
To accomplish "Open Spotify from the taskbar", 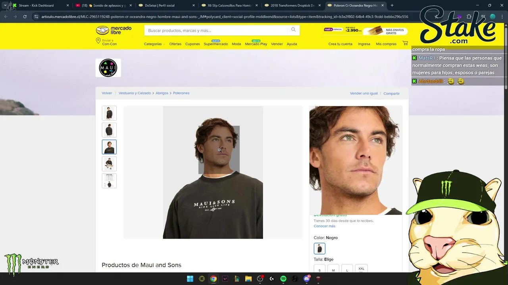I will (x=283, y=279).
